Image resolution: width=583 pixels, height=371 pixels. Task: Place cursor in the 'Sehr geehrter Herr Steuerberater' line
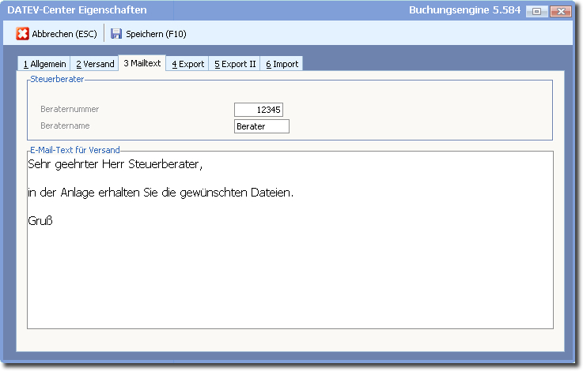coord(115,165)
